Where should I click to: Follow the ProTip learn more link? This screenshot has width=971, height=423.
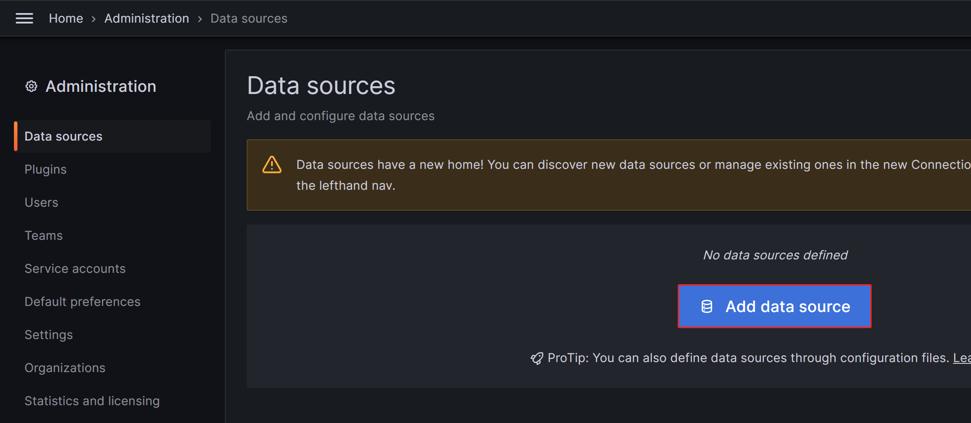click(x=961, y=358)
